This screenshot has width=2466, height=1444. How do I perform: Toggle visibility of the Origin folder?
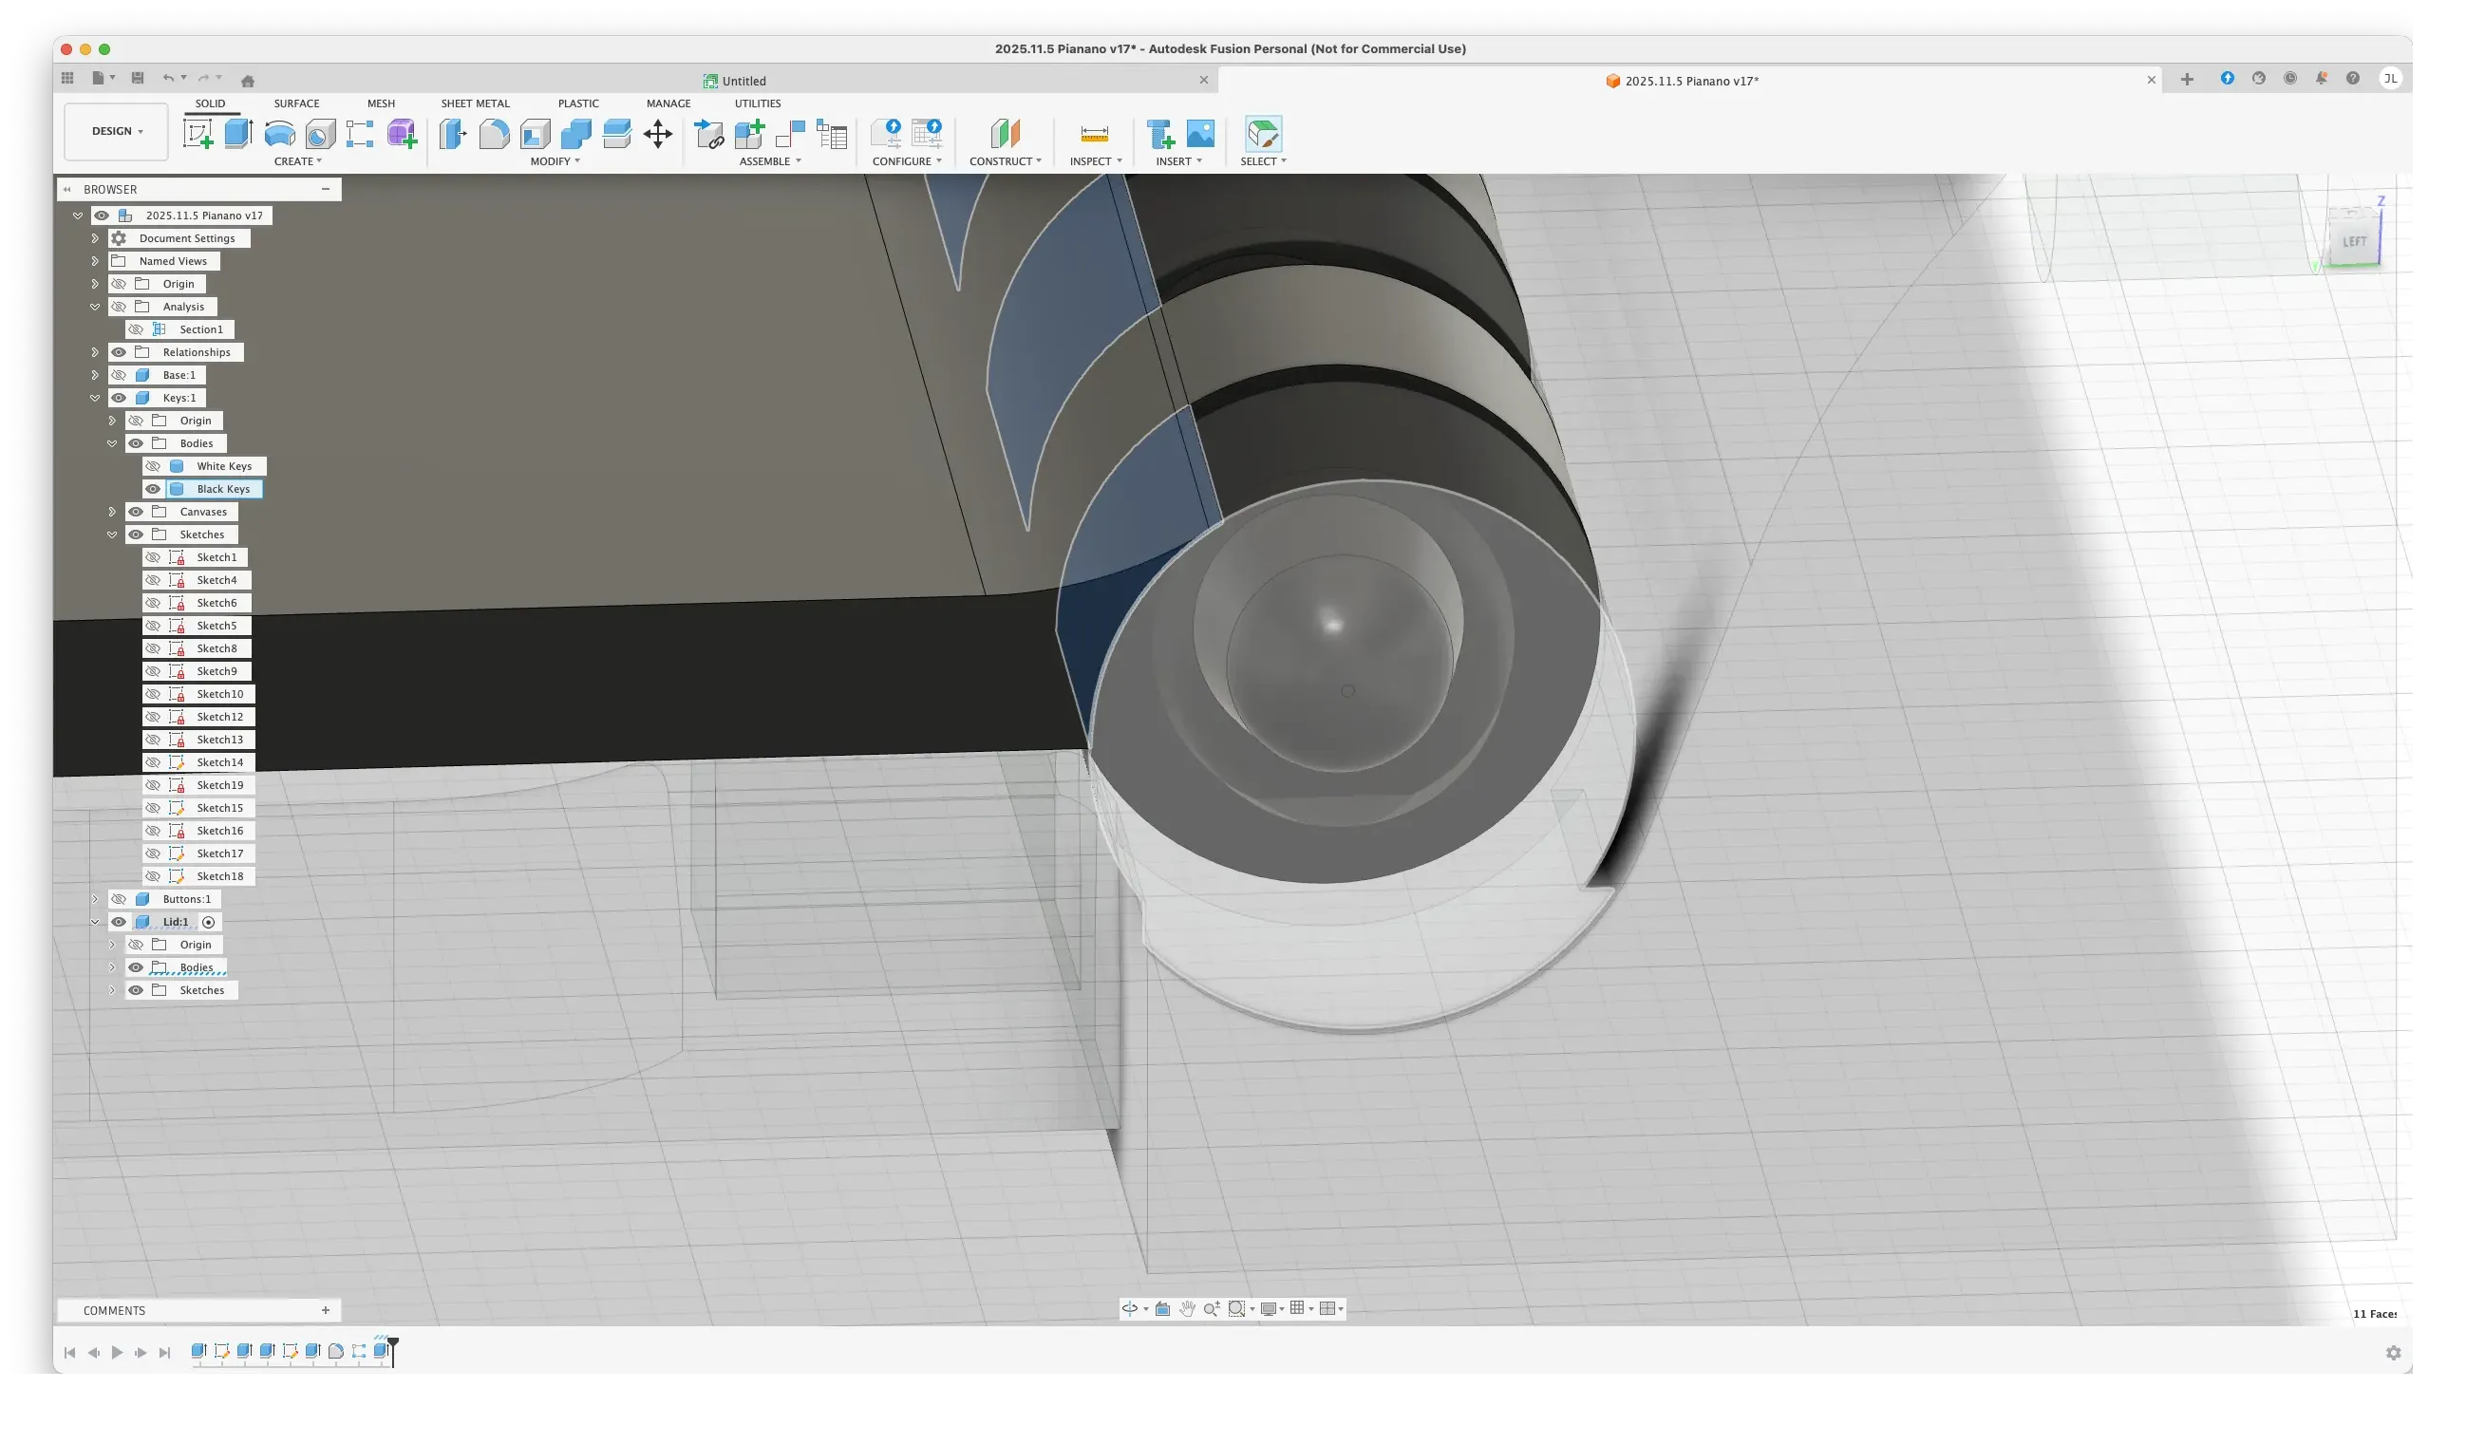point(120,284)
